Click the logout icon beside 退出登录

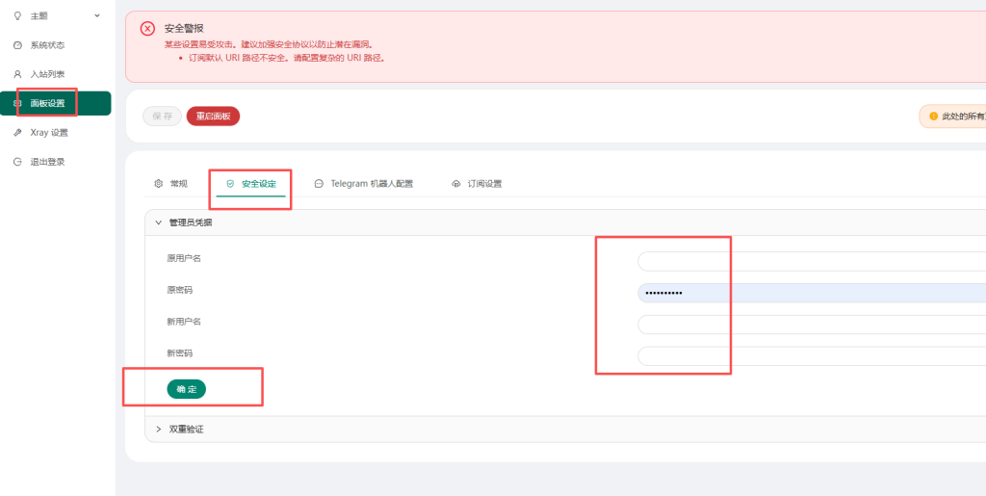point(17,162)
